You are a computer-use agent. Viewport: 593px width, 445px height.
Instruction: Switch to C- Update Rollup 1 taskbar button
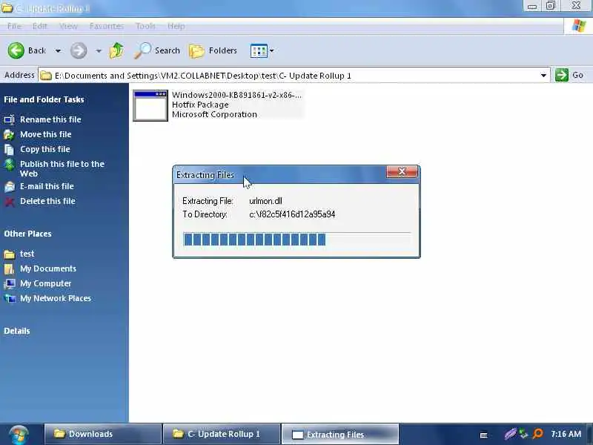point(222,434)
